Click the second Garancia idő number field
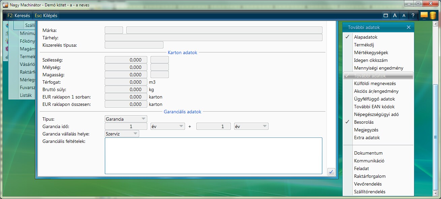 click(214, 126)
